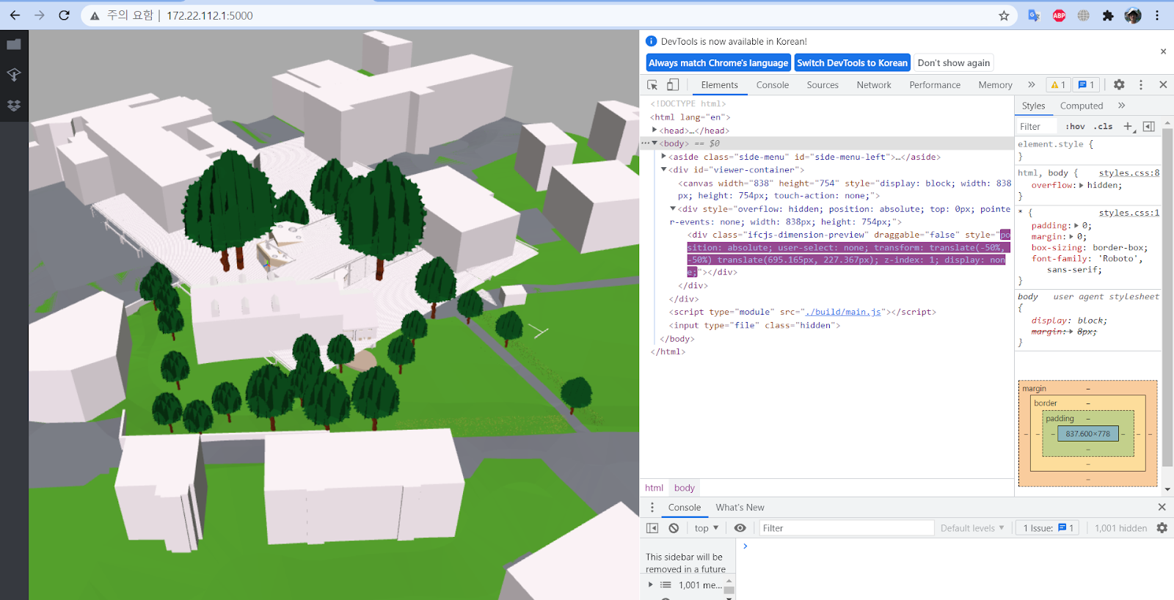Image resolution: width=1174 pixels, height=600 pixels.
Task: Open the styles.css:1 source link
Action: tap(1129, 213)
